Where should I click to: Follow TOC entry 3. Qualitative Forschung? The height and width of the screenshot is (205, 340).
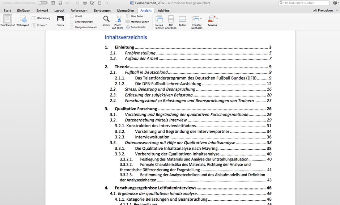point(188,109)
